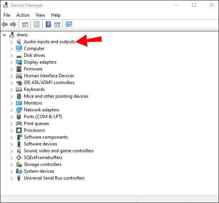
Task: Click the Forward arrow toolbar icon
Action: pos(13,25)
